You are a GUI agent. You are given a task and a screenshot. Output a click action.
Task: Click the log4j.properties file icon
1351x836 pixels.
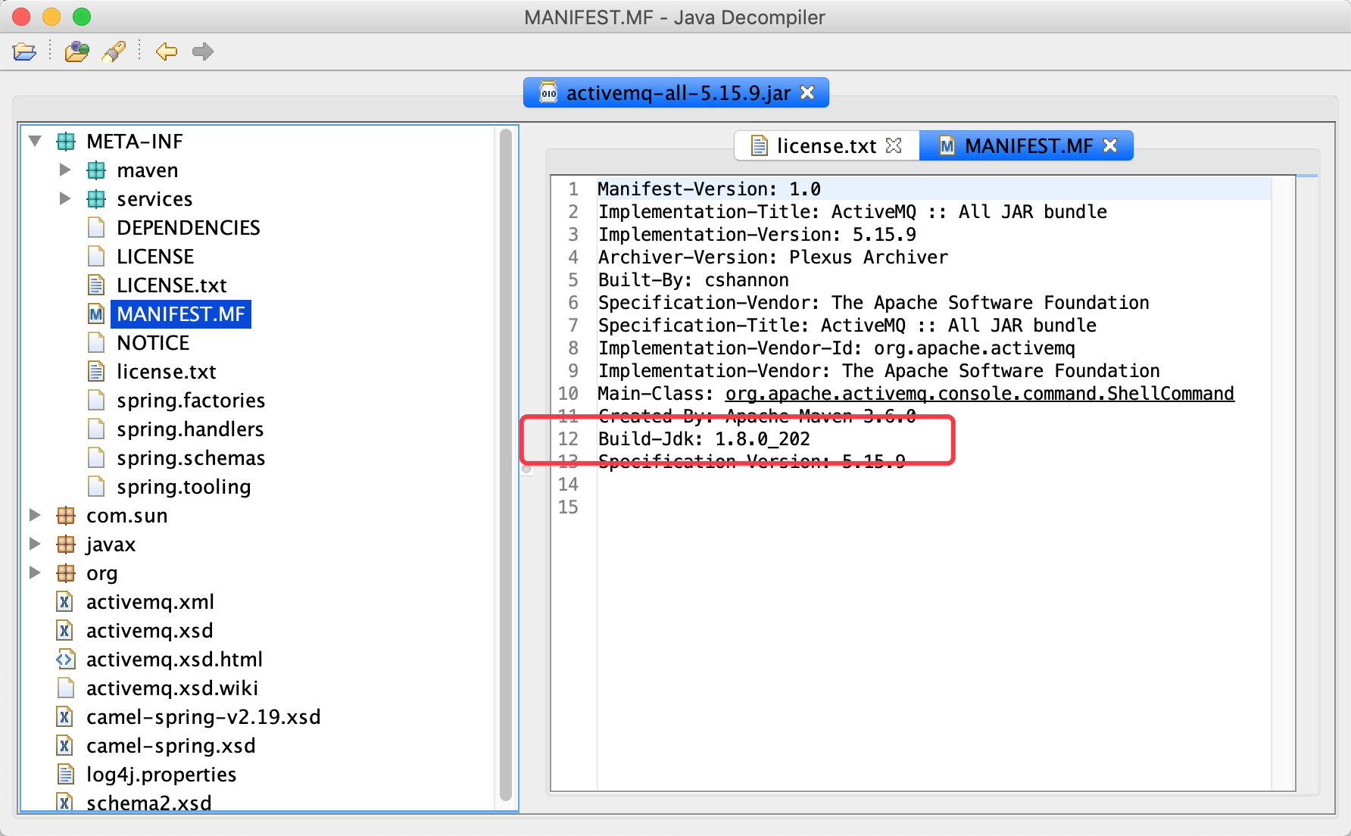(65, 775)
